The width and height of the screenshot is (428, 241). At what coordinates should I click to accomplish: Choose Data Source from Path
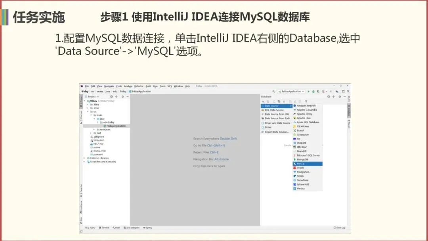pos(277,119)
